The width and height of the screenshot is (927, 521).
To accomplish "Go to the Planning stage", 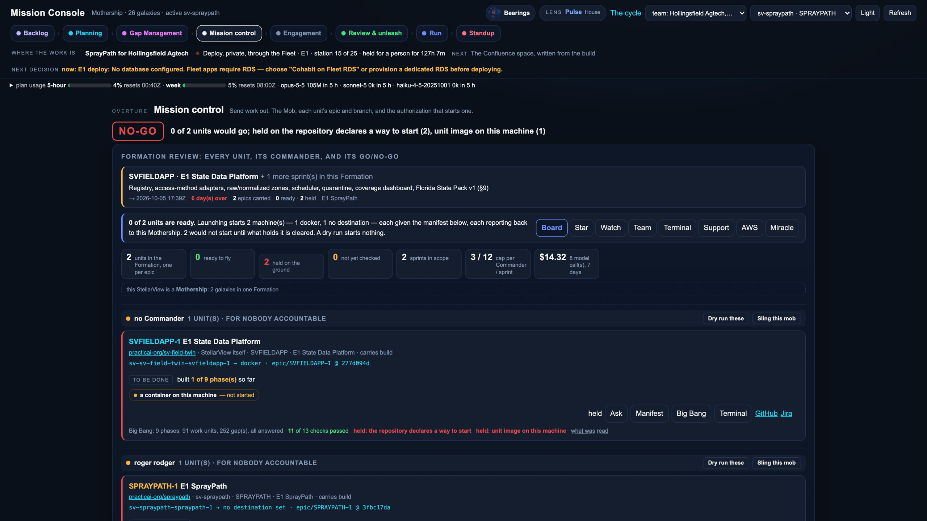I will click(85, 33).
